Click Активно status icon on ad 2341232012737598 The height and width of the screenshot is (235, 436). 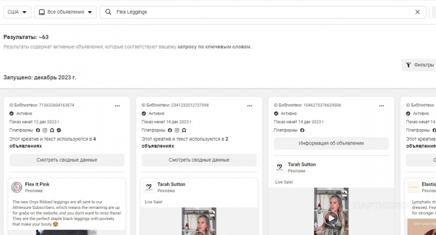(144, 114)
